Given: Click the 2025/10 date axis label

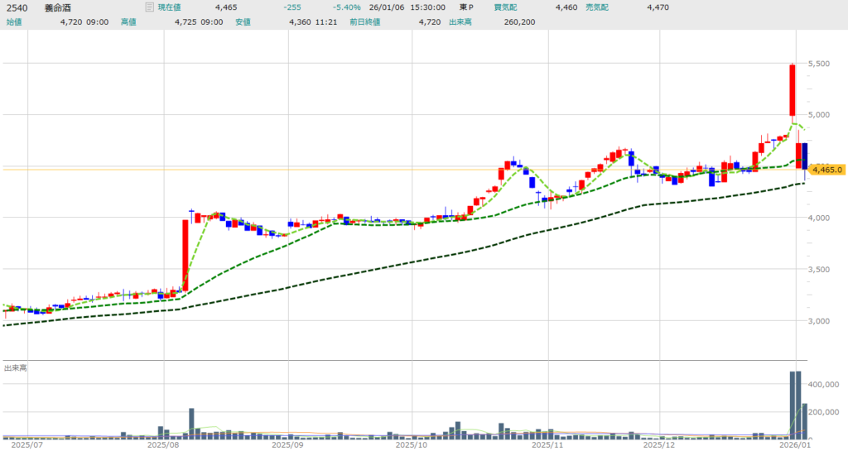Looking at the screenshot, I should (x=411, y=444).
